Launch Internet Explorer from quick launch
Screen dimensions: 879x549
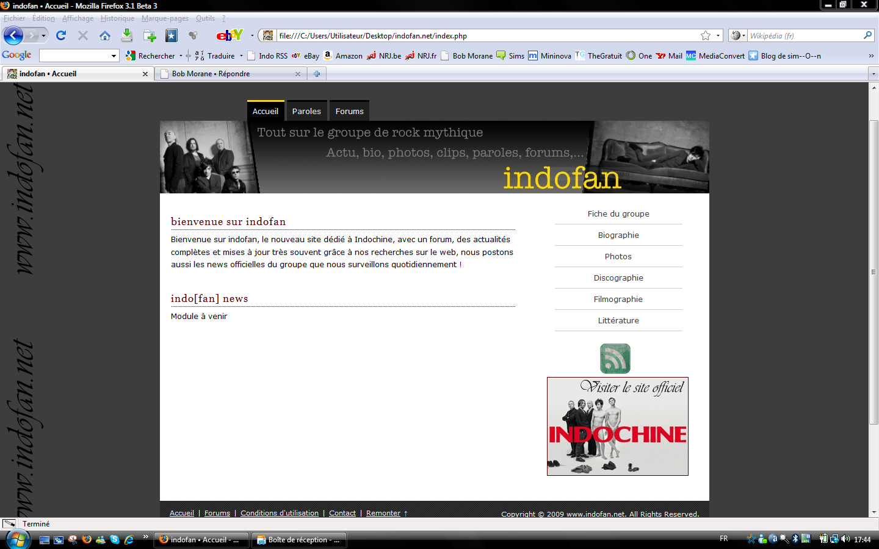click(129, 539)
